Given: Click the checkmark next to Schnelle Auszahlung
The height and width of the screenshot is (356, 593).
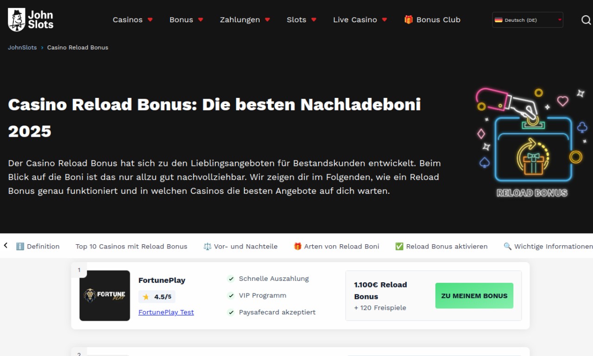Looking at the screenshot, I should pos(231,279).
